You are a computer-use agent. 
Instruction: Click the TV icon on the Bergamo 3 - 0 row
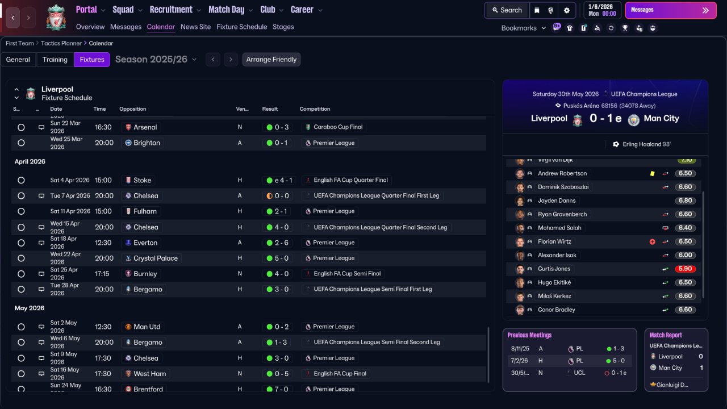(41, 289)
